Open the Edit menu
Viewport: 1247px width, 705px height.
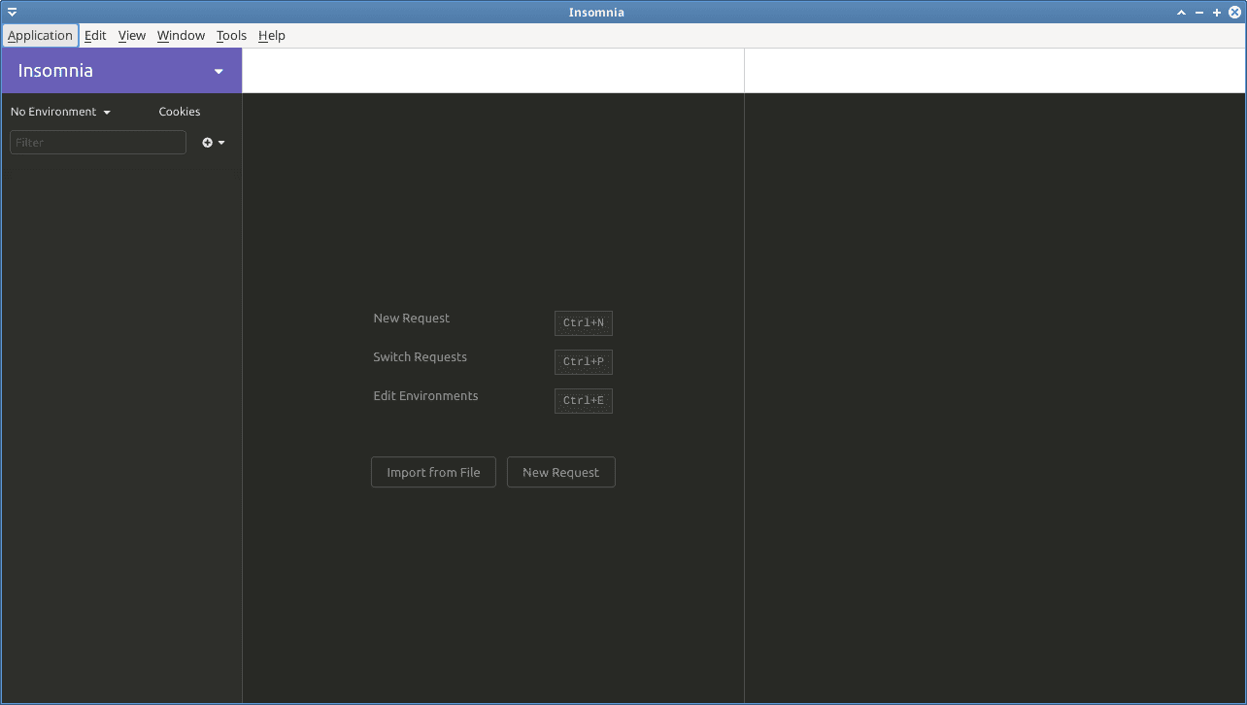[94, 35]
